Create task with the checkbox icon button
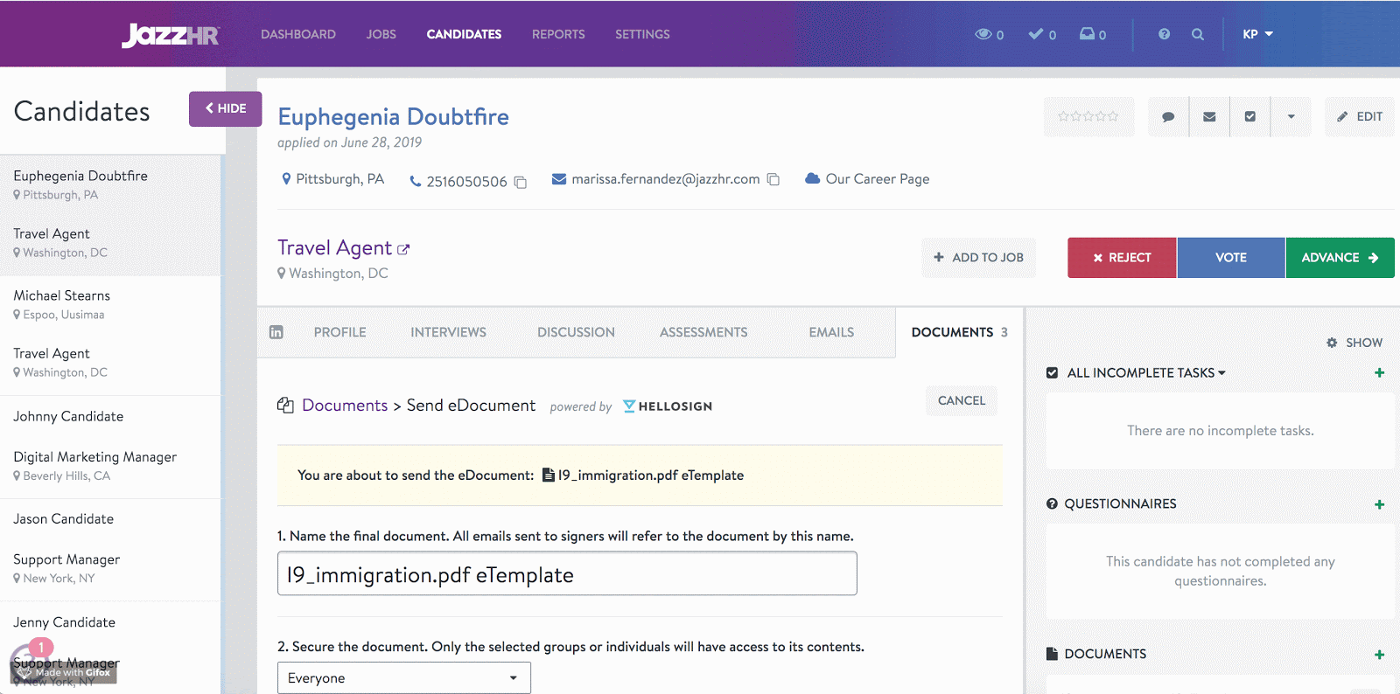 (x=1250, y=117)
